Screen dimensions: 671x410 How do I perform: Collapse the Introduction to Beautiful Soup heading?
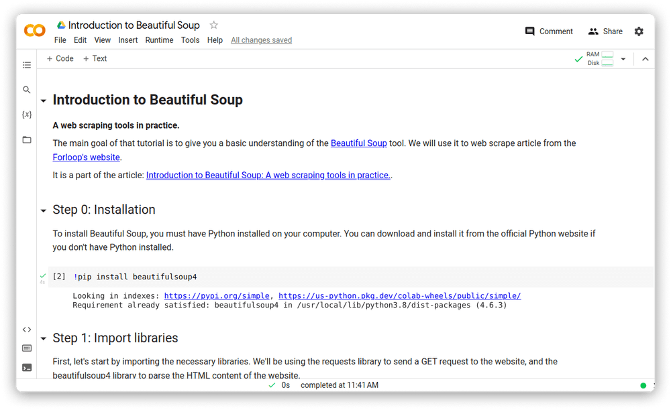pos(44,100)
